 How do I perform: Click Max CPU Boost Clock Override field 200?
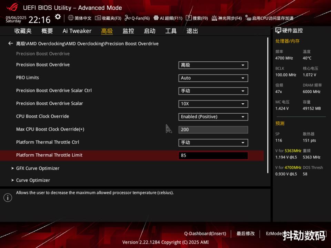(213, 130)
